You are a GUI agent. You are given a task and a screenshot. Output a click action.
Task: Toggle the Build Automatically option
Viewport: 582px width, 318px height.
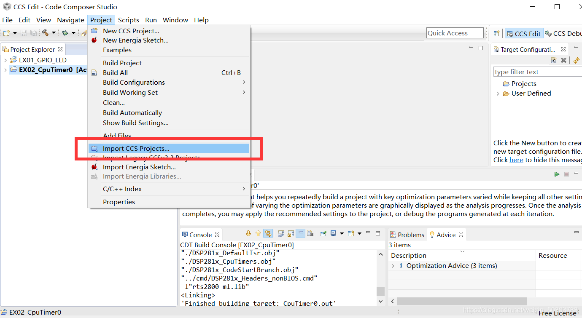[169, 112]
